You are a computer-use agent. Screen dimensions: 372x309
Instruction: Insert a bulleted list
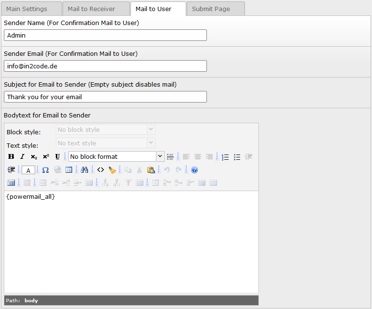(x=237, y=157)
